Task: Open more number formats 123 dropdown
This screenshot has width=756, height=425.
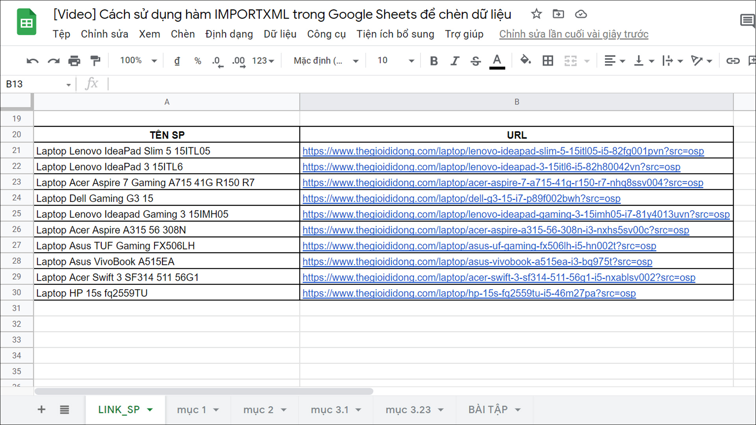Action: pos(263,61)
